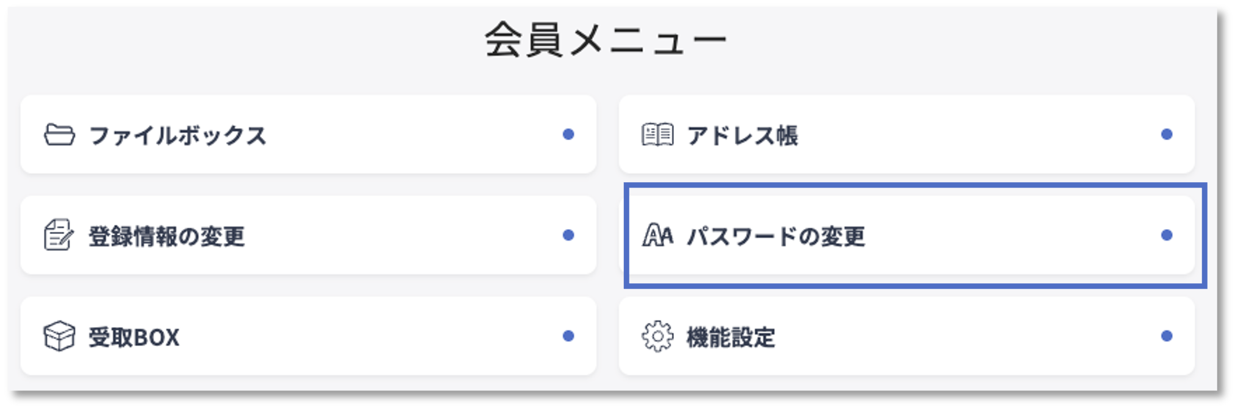Toggle the blue dot beside アドレス帳
Image resolution: width=1235 pixels, height=410 pixels.
(1167, 135)
